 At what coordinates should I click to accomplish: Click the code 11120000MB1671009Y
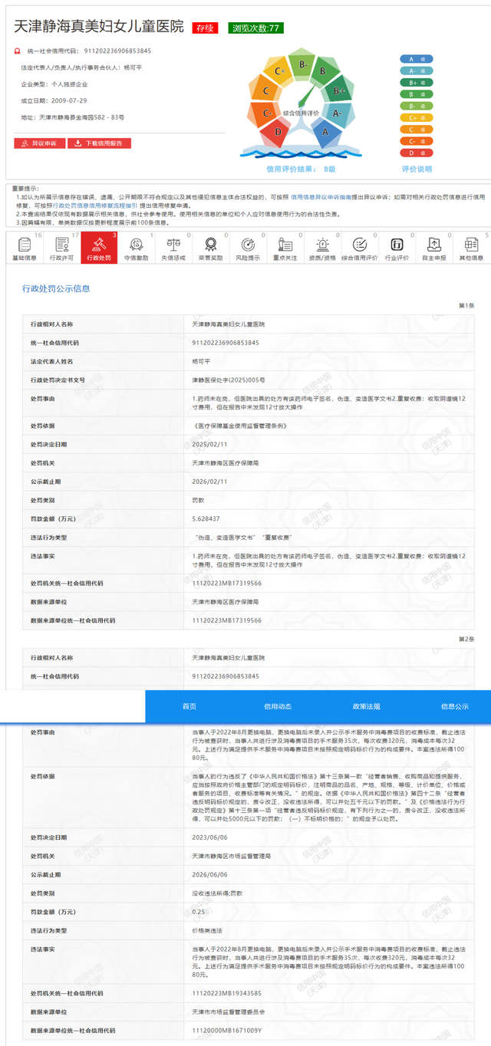226,1031
